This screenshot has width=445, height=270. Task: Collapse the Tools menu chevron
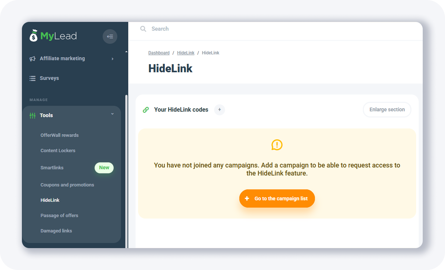(x=112, y=114)
